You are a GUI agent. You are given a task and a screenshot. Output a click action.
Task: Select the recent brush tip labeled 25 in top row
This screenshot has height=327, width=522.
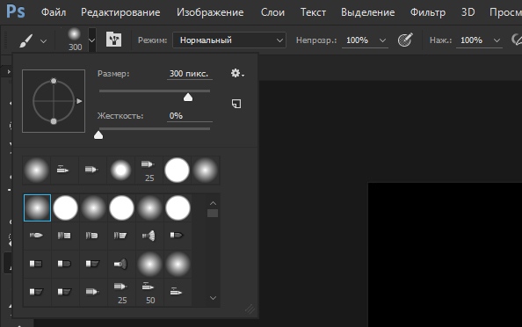click(149, 171)
